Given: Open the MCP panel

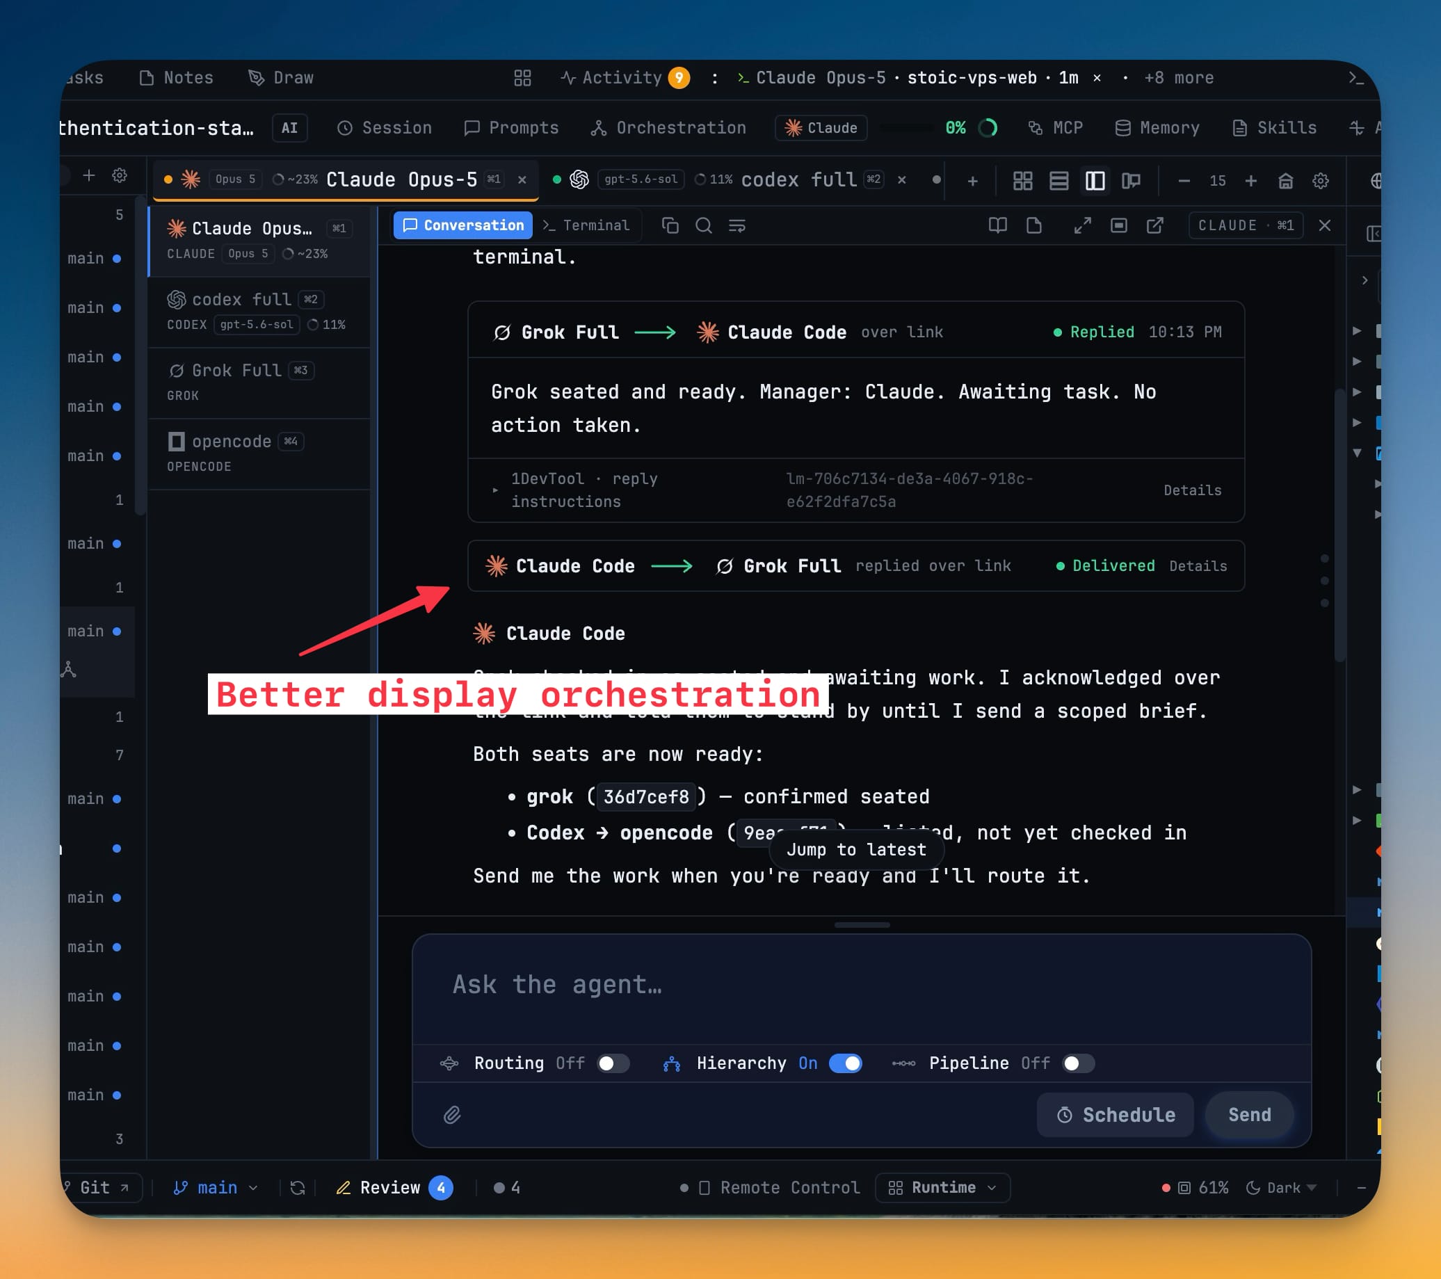Looking at the screenshot, I should coord(1054,127).
